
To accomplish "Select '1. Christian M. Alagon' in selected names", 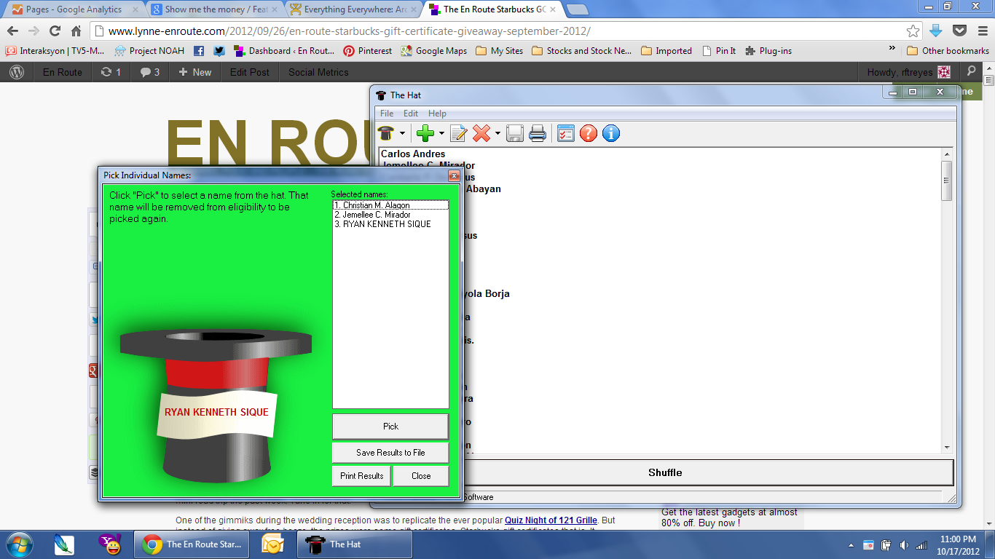I will click(x=390, y=205).
